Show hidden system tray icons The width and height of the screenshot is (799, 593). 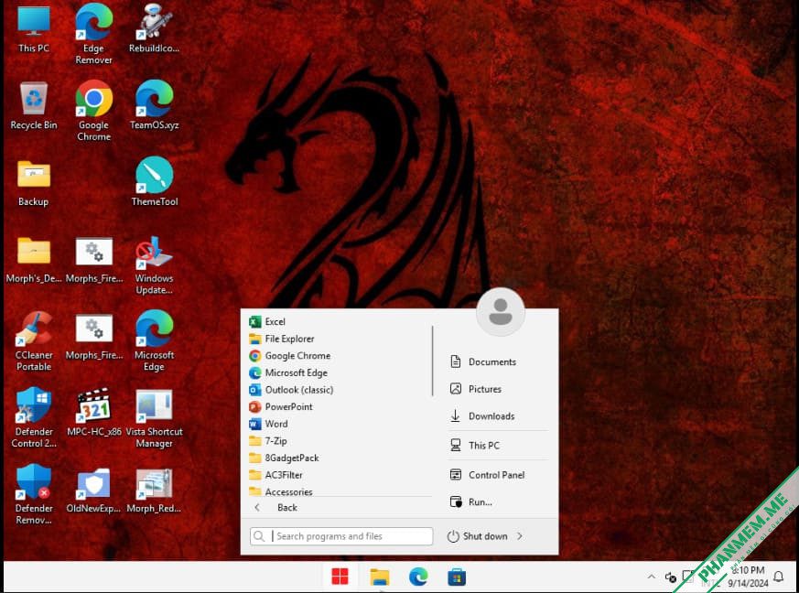[652, 577]
